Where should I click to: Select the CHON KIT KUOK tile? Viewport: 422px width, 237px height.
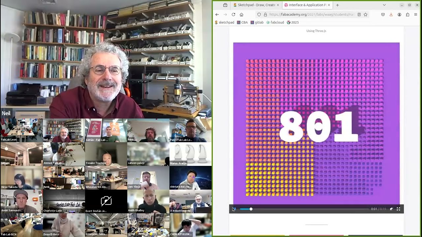coord(190,225)
